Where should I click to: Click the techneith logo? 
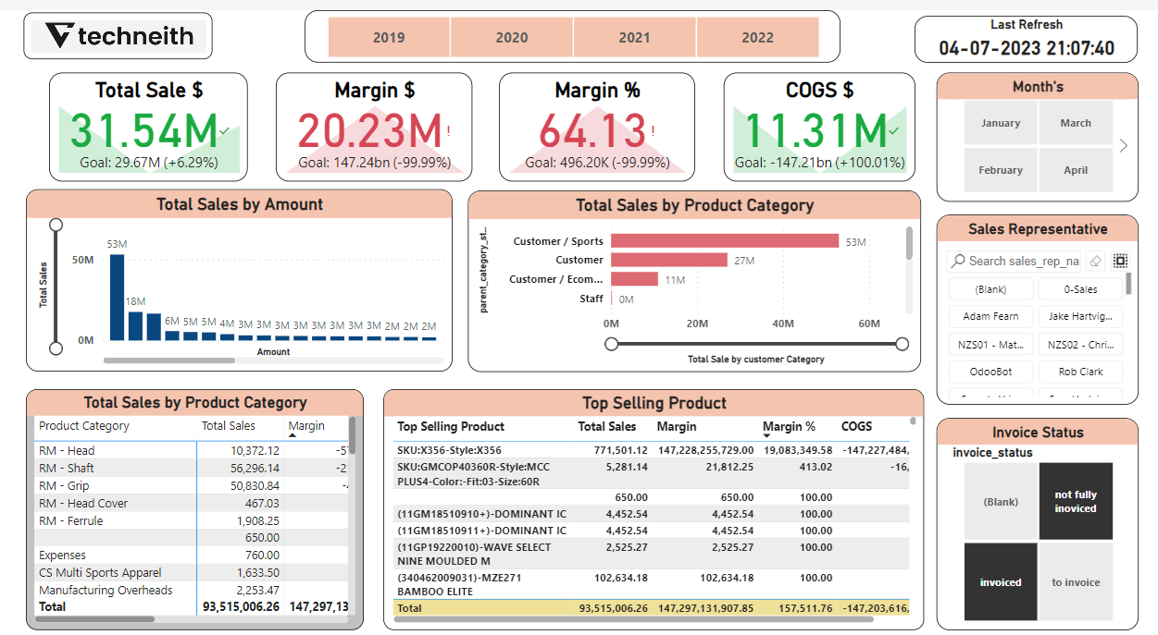click(x=118, y=36)
